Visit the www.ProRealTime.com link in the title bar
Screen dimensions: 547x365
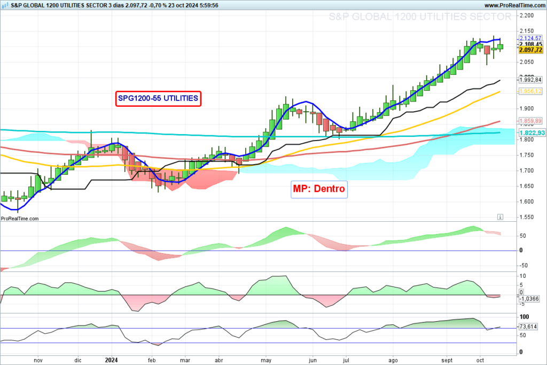click(x=514, y=5)
